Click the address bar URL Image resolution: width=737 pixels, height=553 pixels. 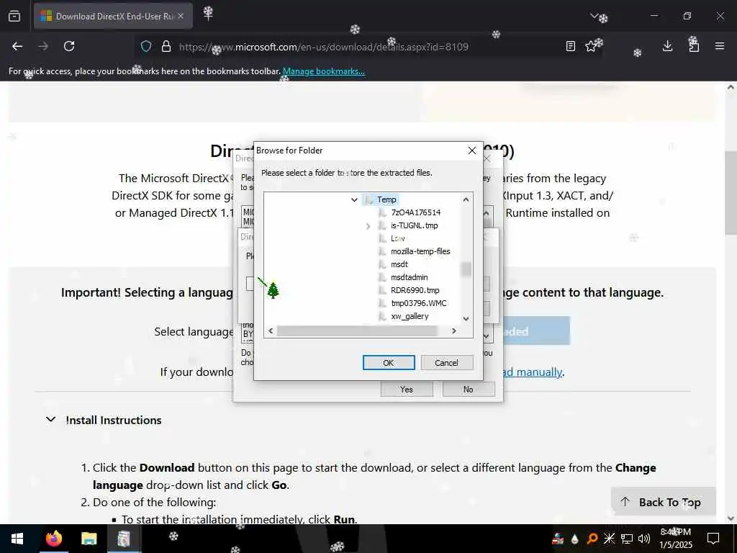(x=323, y=47)
